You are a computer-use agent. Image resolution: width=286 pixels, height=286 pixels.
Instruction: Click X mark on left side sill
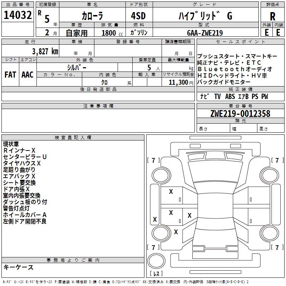click(155, 219)
